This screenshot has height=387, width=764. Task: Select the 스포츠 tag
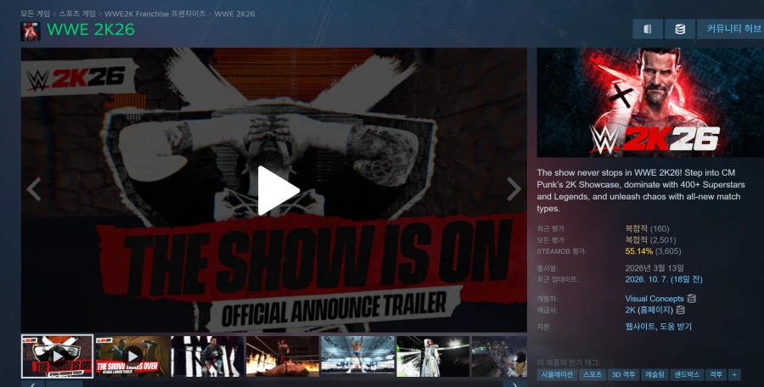593,375
